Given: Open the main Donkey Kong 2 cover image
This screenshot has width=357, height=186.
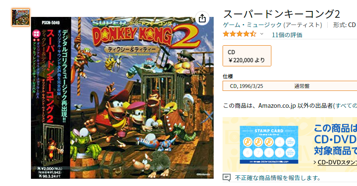Looking at the screenshot, I should [122, 98].
